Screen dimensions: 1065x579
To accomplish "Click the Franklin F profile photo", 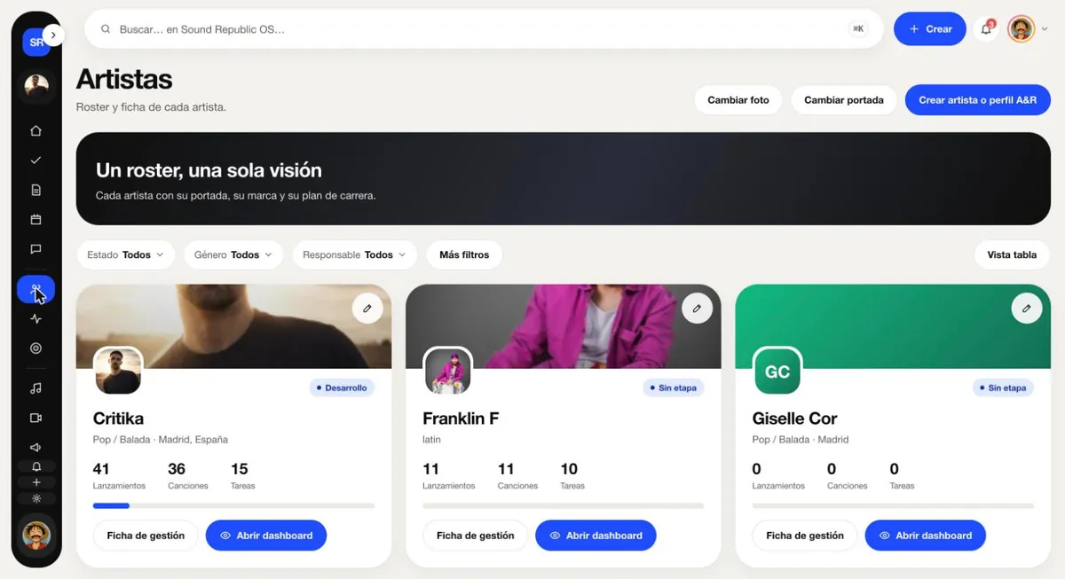I will (x=447, y=371).
